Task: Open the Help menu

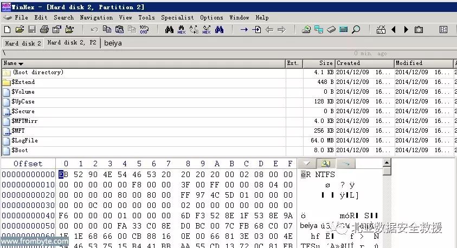Action: [262, 17]
